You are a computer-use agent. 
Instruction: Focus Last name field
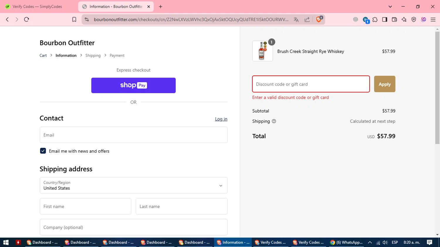tap(182, 206)
